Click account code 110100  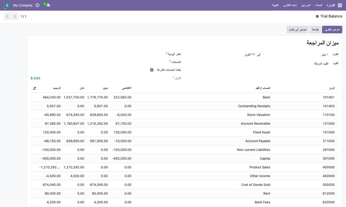[x=329, y=115]
